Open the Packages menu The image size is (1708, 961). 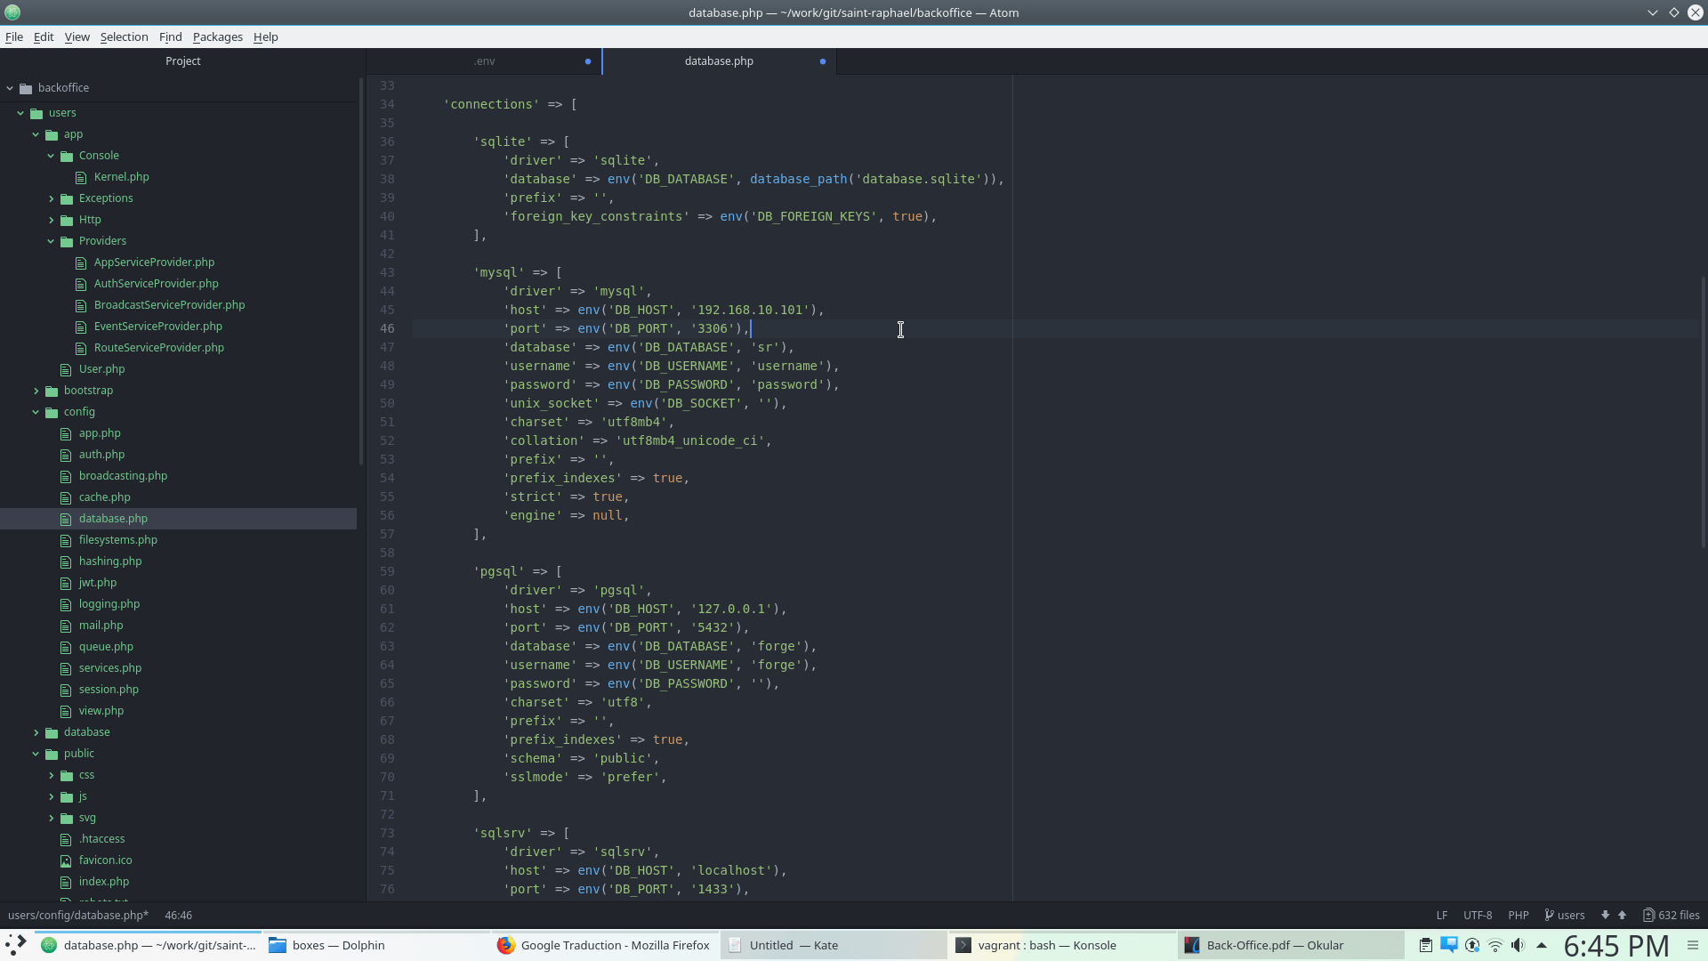(217, 36)
